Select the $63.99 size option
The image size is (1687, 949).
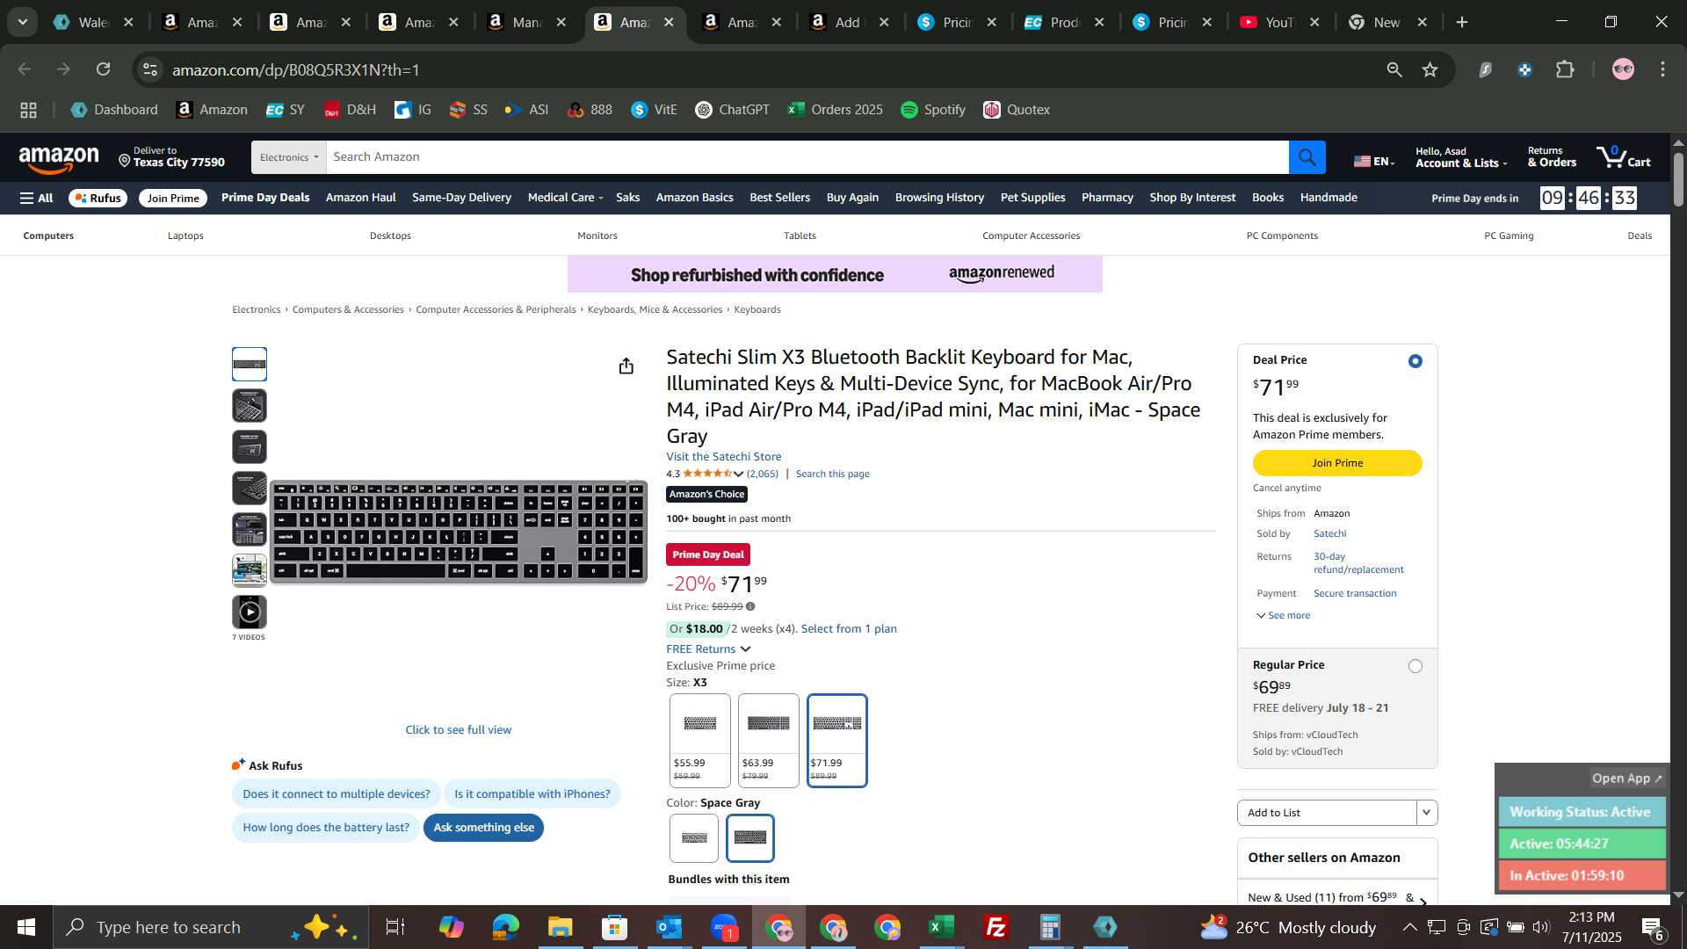[x=768, y=741]
